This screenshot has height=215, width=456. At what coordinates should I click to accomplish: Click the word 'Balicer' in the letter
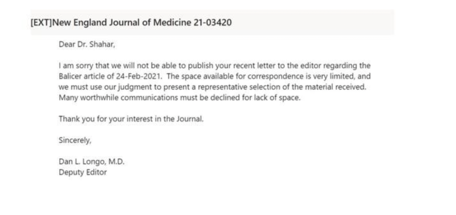[71, 76]
